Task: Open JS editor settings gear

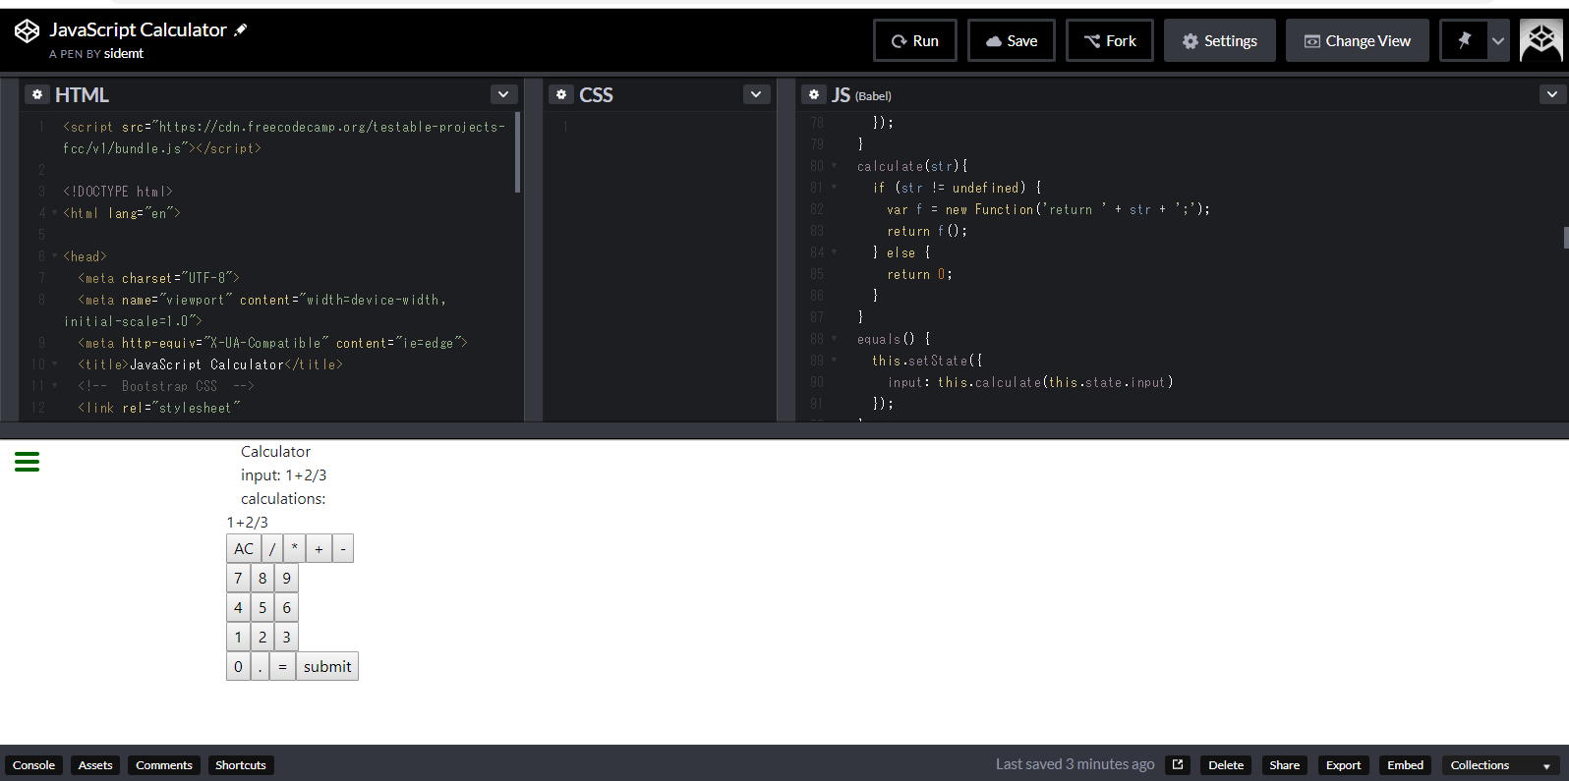Action: 814,94
